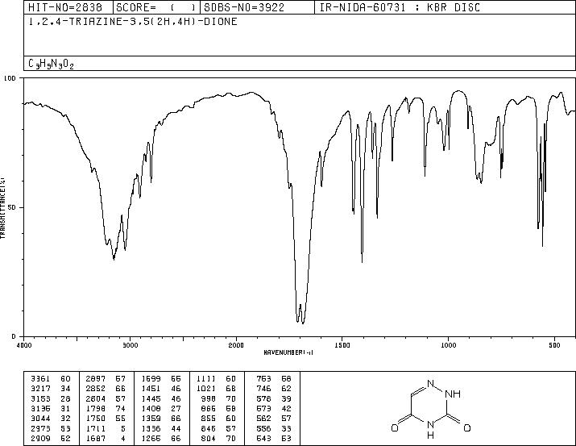The width and height of the screenshot is (576, 446).
Task: Click the 3000 tick label on the wavenumber axis
Action: (x=130, y=345)
